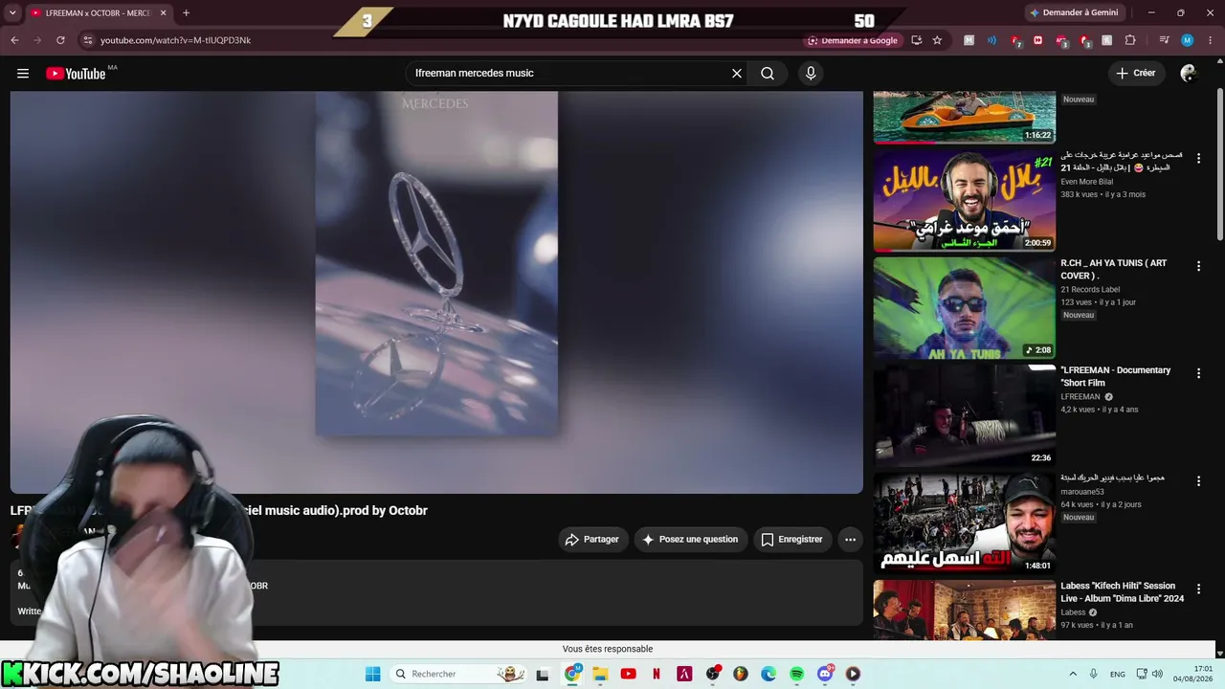Open options for the Labess Kifech Hilti video

coord(1198,589)
